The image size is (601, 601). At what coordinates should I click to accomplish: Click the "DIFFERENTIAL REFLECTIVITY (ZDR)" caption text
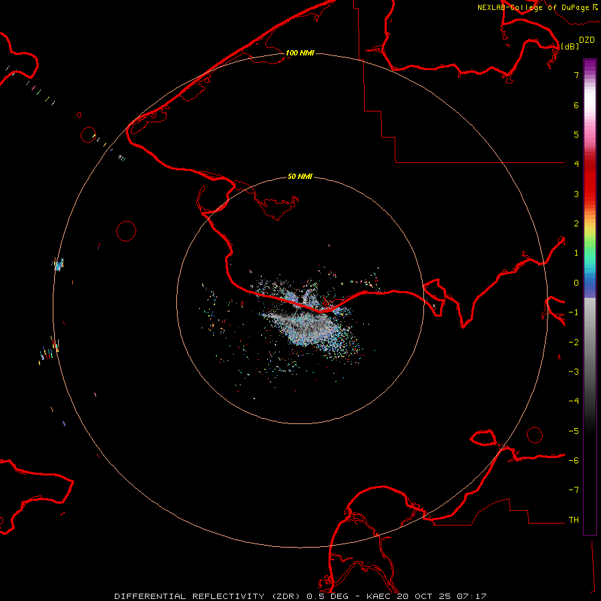pos(207,596)
